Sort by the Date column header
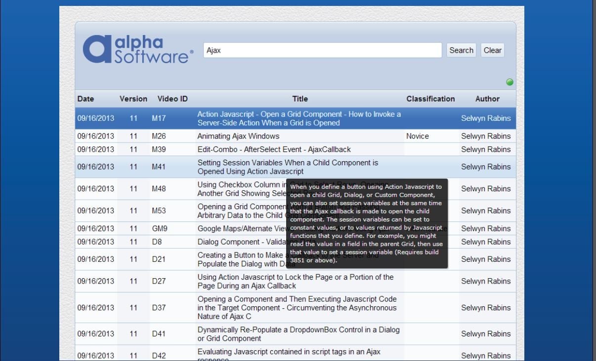The width and height of the screenshot is (596, 361). [x=85, y=99]
